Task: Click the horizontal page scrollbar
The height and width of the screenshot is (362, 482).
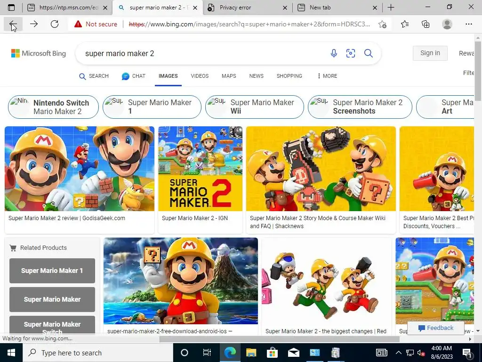Action: (280, 339)
